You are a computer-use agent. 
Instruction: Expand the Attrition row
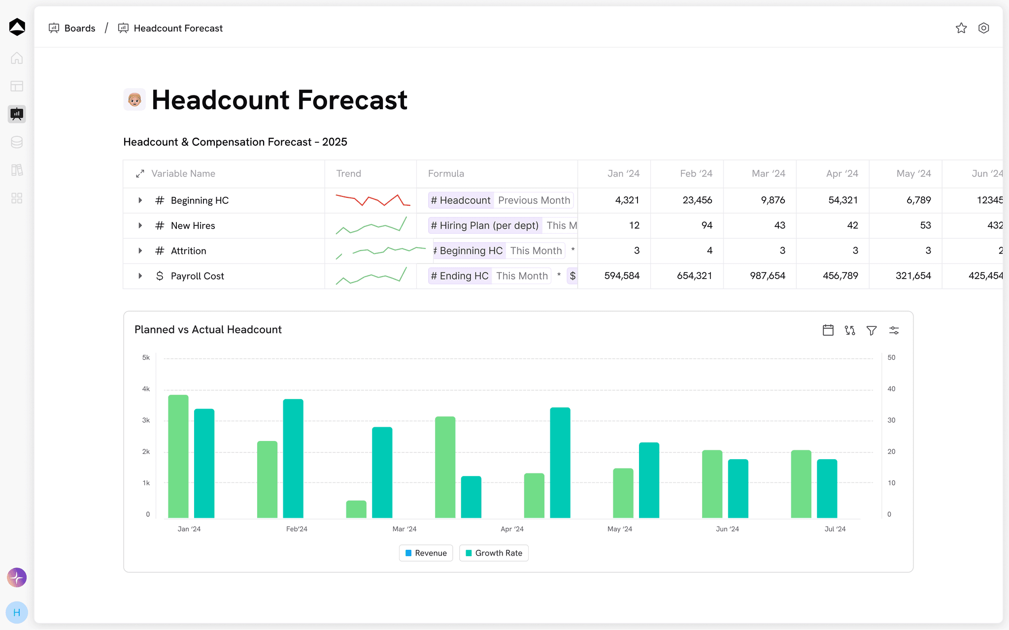point(140,251)
